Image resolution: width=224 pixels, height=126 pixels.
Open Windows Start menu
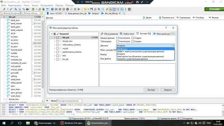coord(4,123)
